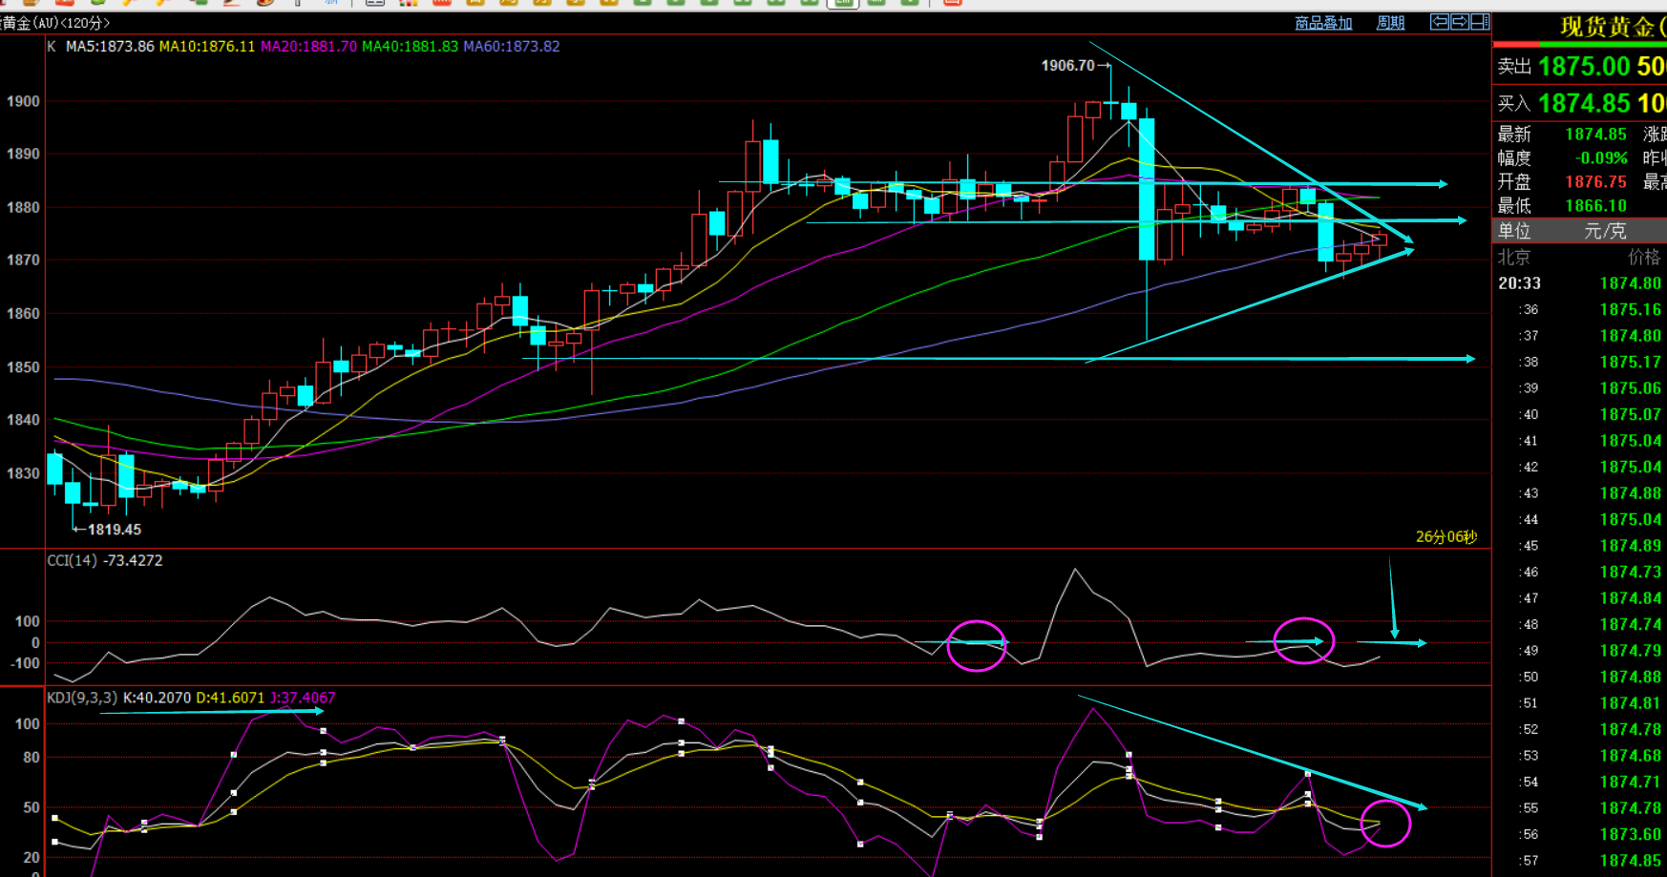Viewport: 1667px width, 877px height.
Task: Select the :46 tick row priced 1874.73
Action: pyautogui.click(x=1579, y=573)
